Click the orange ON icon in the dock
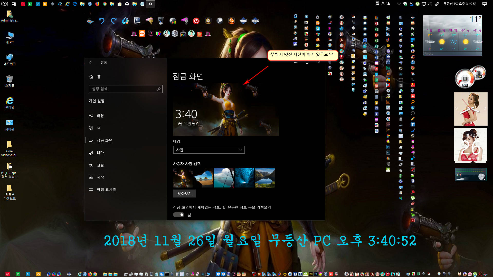The image size is (493, 277). [x=142, y=34]
